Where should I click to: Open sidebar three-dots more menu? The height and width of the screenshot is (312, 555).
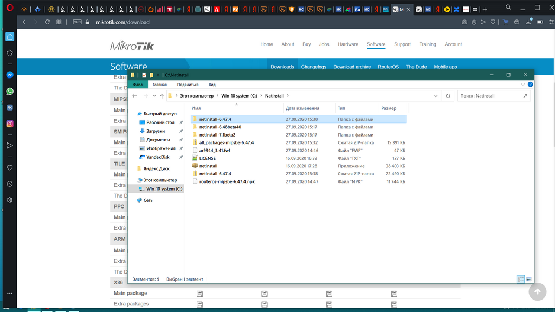point(10,294)
